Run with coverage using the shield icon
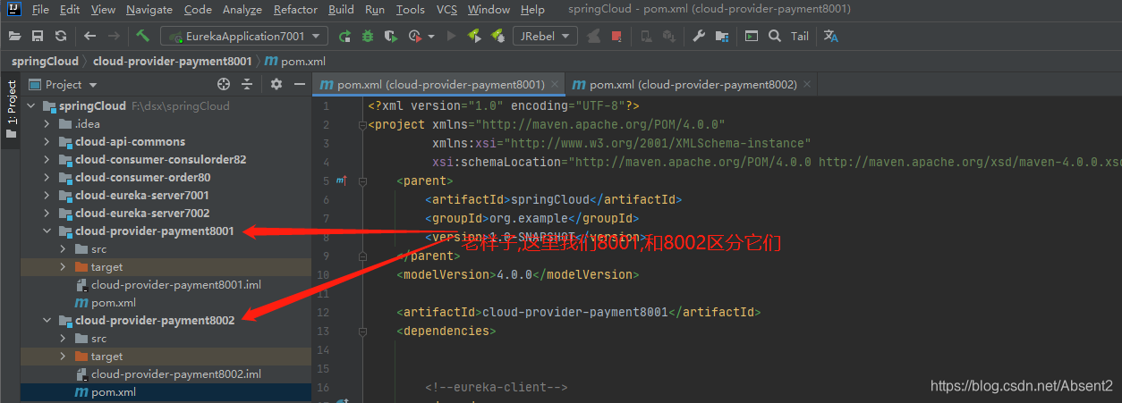The width and height of the screenshot is (1122, 403). click(x=391, y=36)
